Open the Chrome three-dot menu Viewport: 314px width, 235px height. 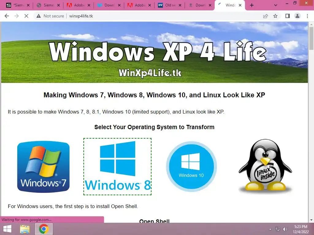point(307,16)
